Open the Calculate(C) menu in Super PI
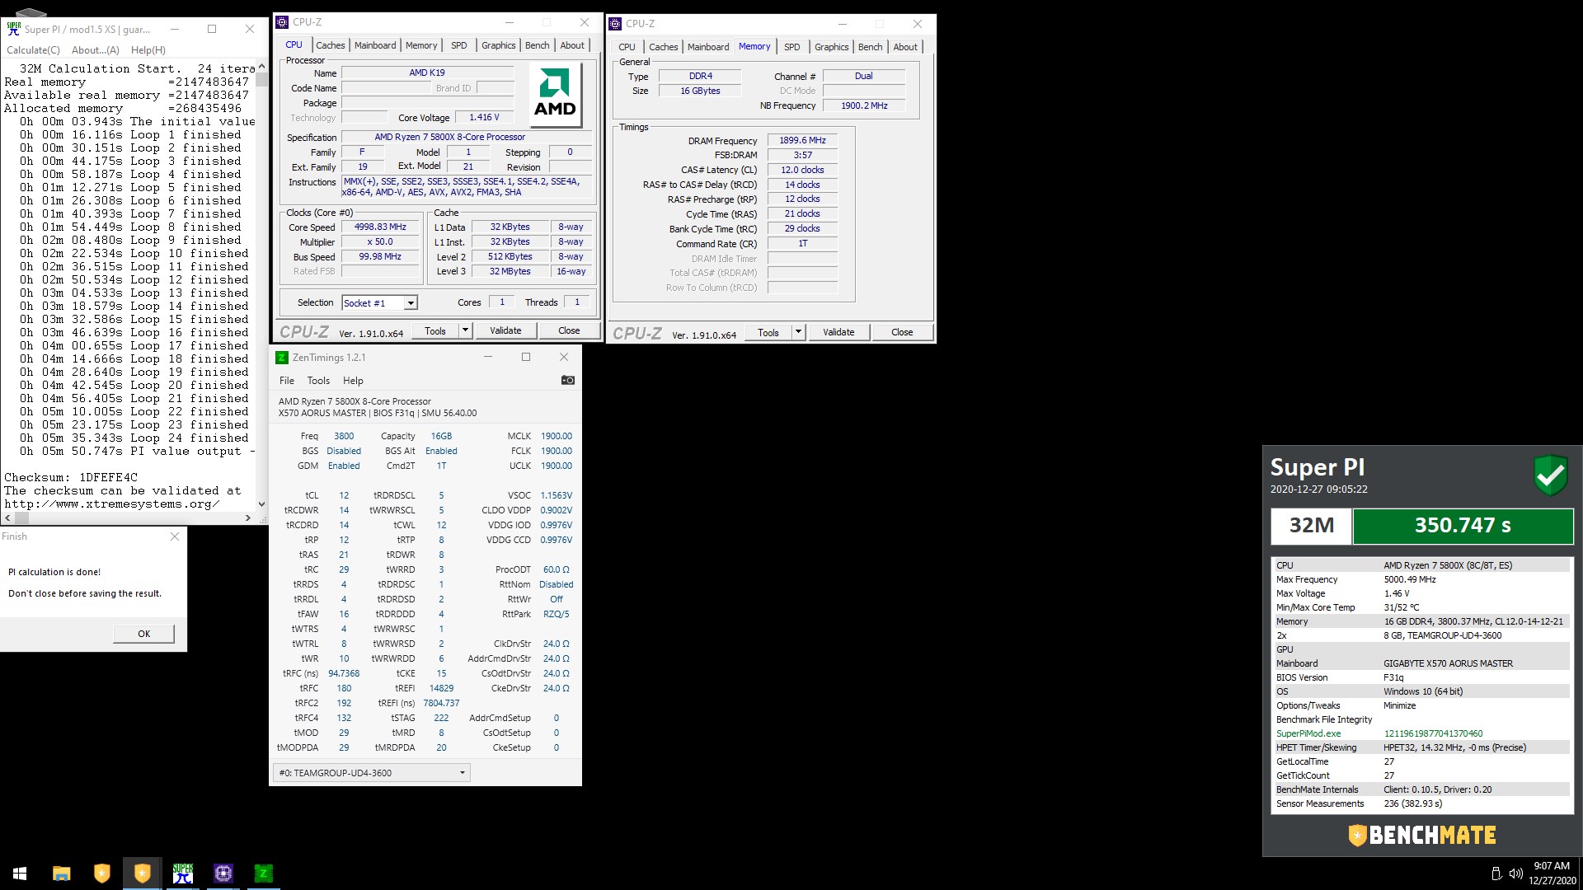Image resolution: width=1583 pixels, height=890 pixels. (34, 49)
